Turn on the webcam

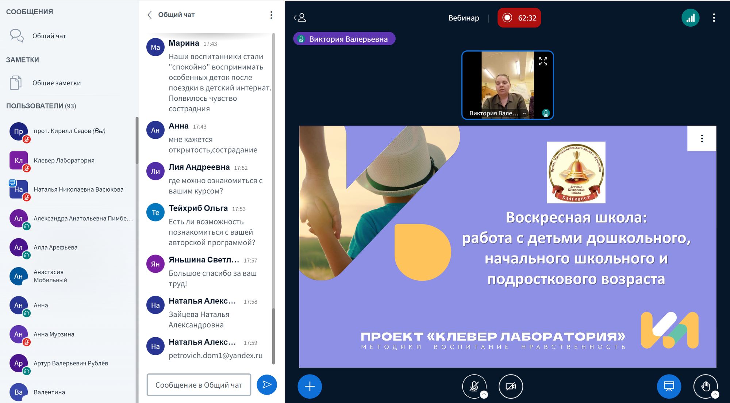tap(510, 386)
